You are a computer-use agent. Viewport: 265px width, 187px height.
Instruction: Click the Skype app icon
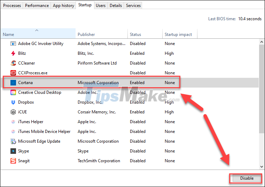[13, 151]
